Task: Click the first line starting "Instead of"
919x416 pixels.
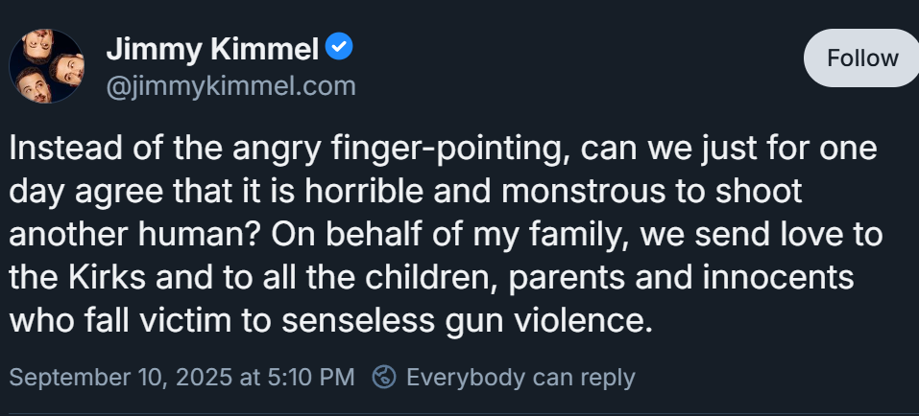Action: pos(443,150)
